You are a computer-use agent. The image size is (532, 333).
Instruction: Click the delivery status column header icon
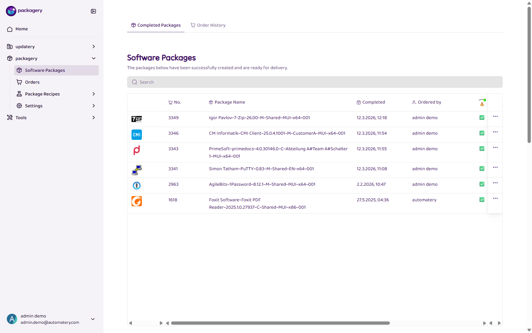(481, 102)
